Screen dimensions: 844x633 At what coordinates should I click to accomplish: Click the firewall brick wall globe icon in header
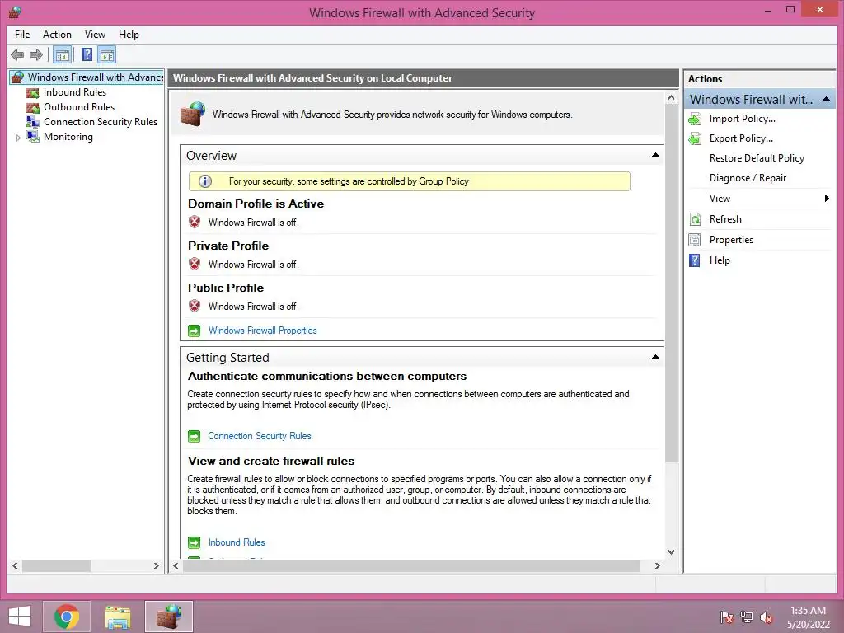pyautogui.click(x=193, y=114)
